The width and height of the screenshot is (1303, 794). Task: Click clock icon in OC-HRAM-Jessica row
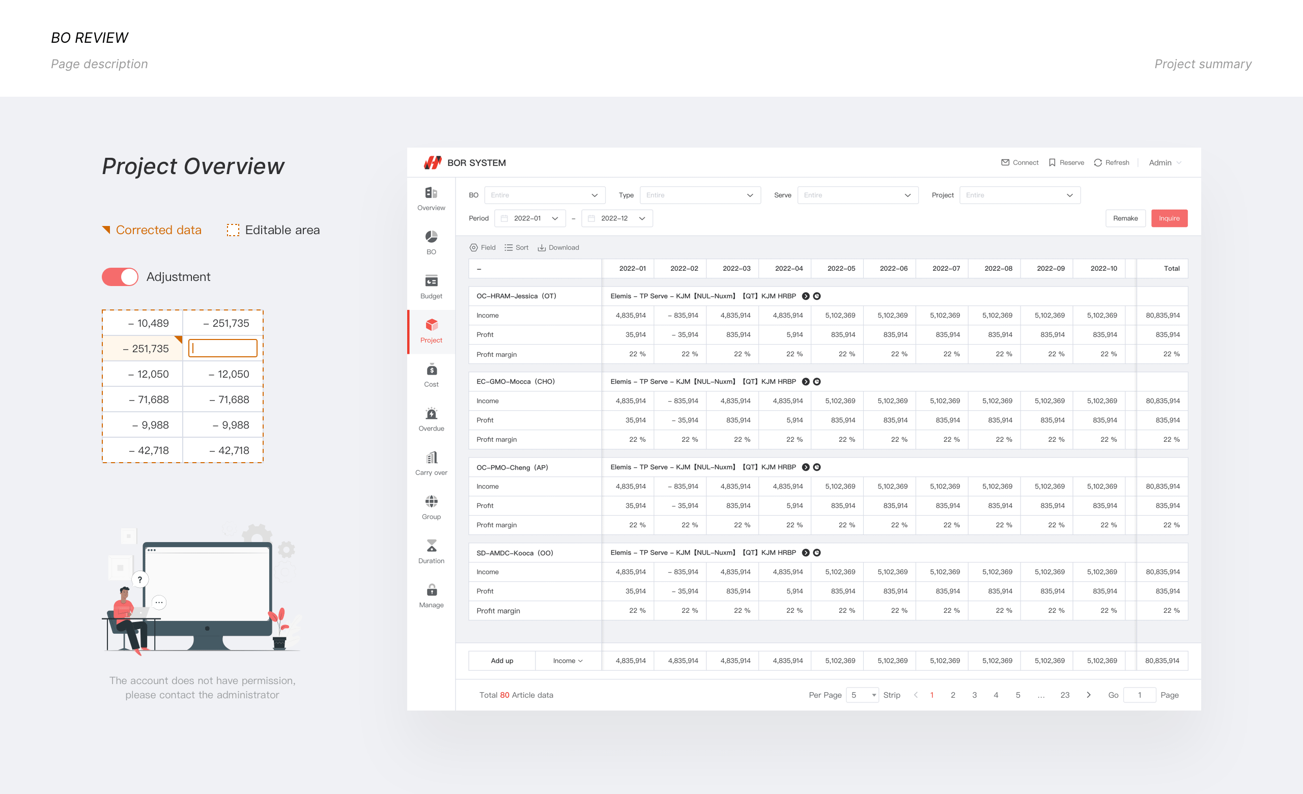pyautogui.click(x=816, y=296)
